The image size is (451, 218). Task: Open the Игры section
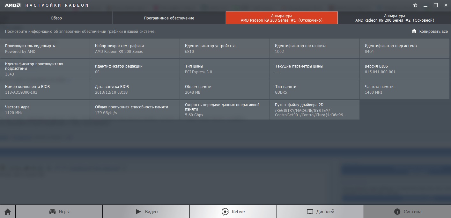59,212
